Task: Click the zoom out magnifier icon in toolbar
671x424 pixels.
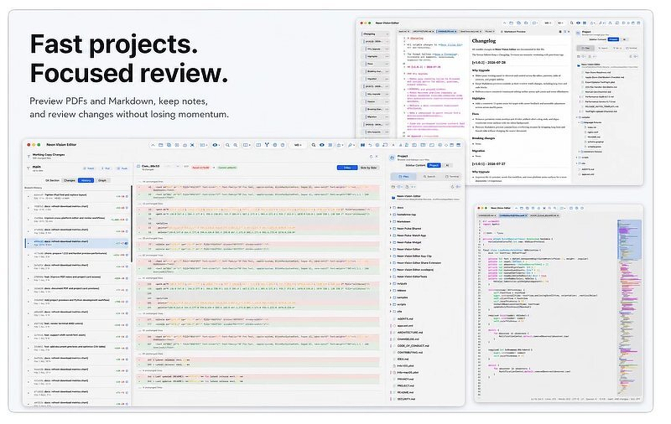Action: tap(227, 145)
